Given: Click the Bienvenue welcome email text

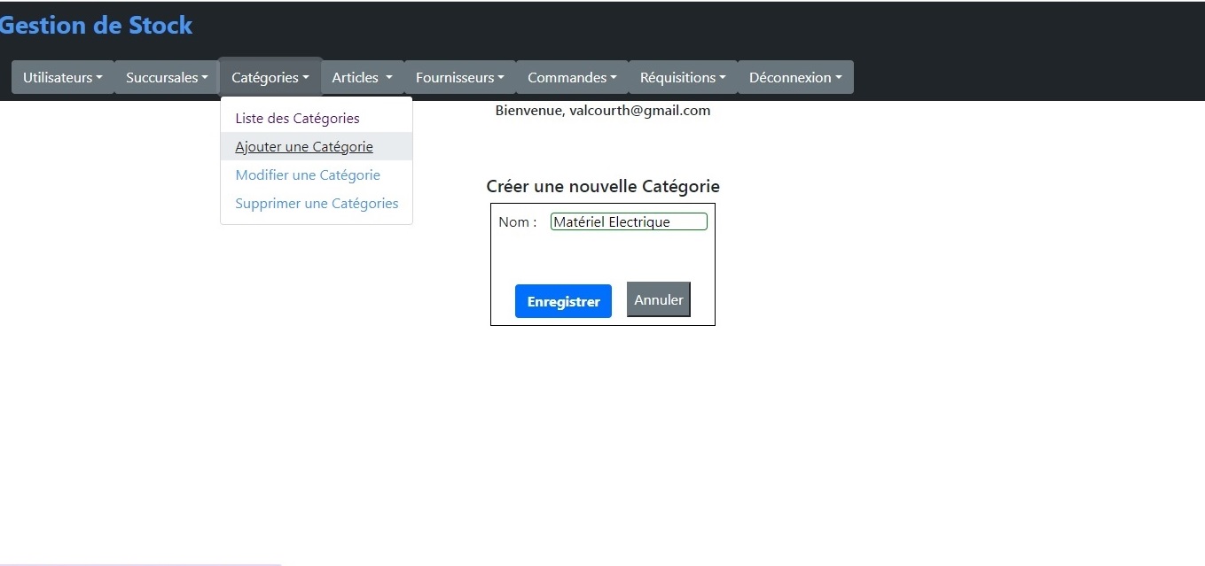Looking at the screenshot, I should pos(603,111).
